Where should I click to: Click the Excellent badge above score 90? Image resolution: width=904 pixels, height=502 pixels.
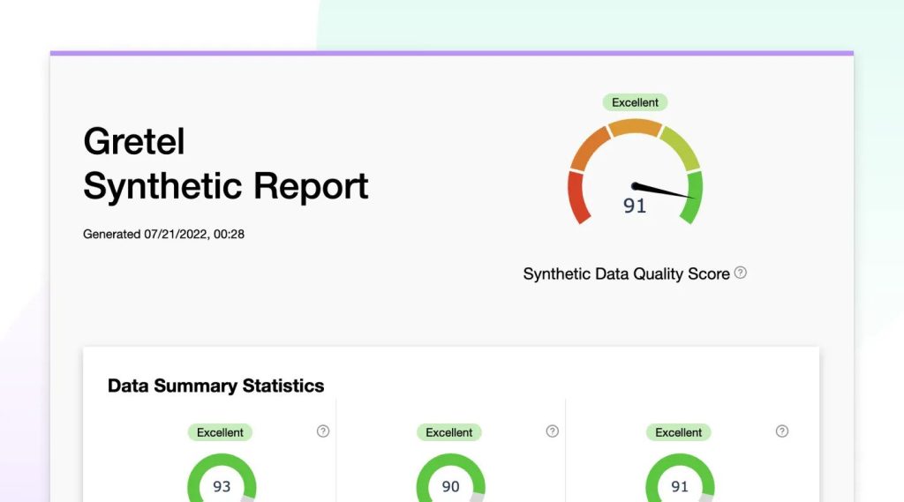(x=449, y=432)
